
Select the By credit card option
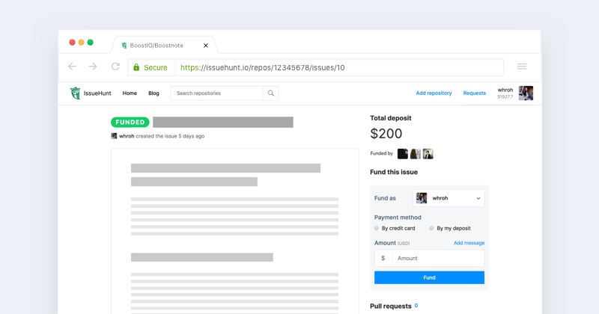(377, 228)
